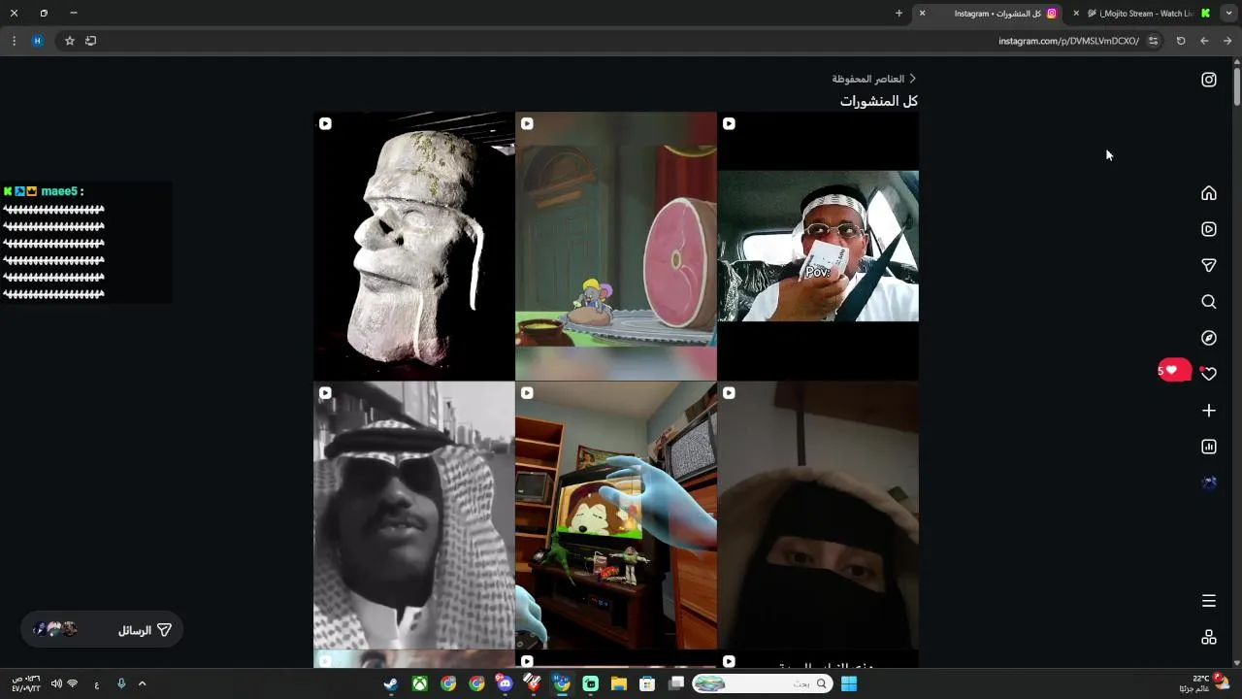Open Task View on taskbar
Viewport: 1242px width, 699px height.
pos(675,683)
